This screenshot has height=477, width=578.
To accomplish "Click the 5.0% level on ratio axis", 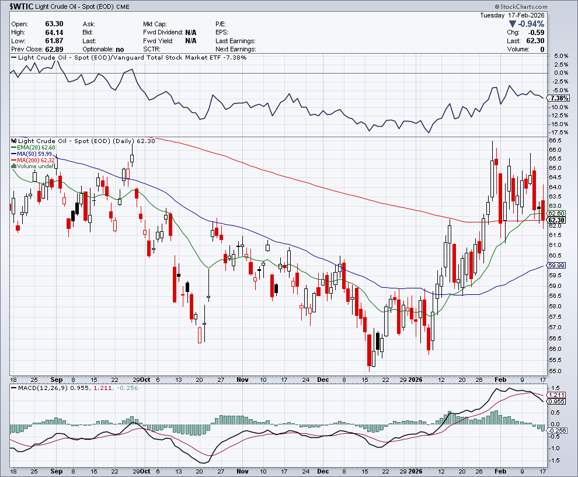I will (x=561, y=56).
